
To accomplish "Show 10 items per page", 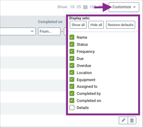I will pos(72,7).
